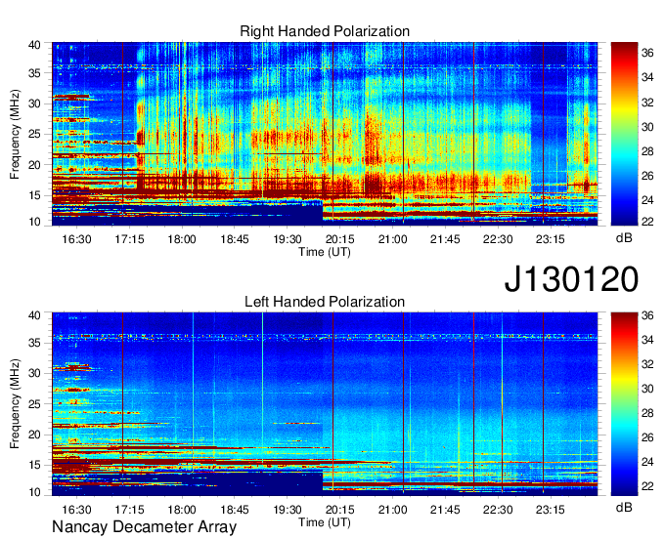Click 22 dB tick on Left Handed color bar
The width and height of the screenshot is (665, 539).
coord(647,486)
